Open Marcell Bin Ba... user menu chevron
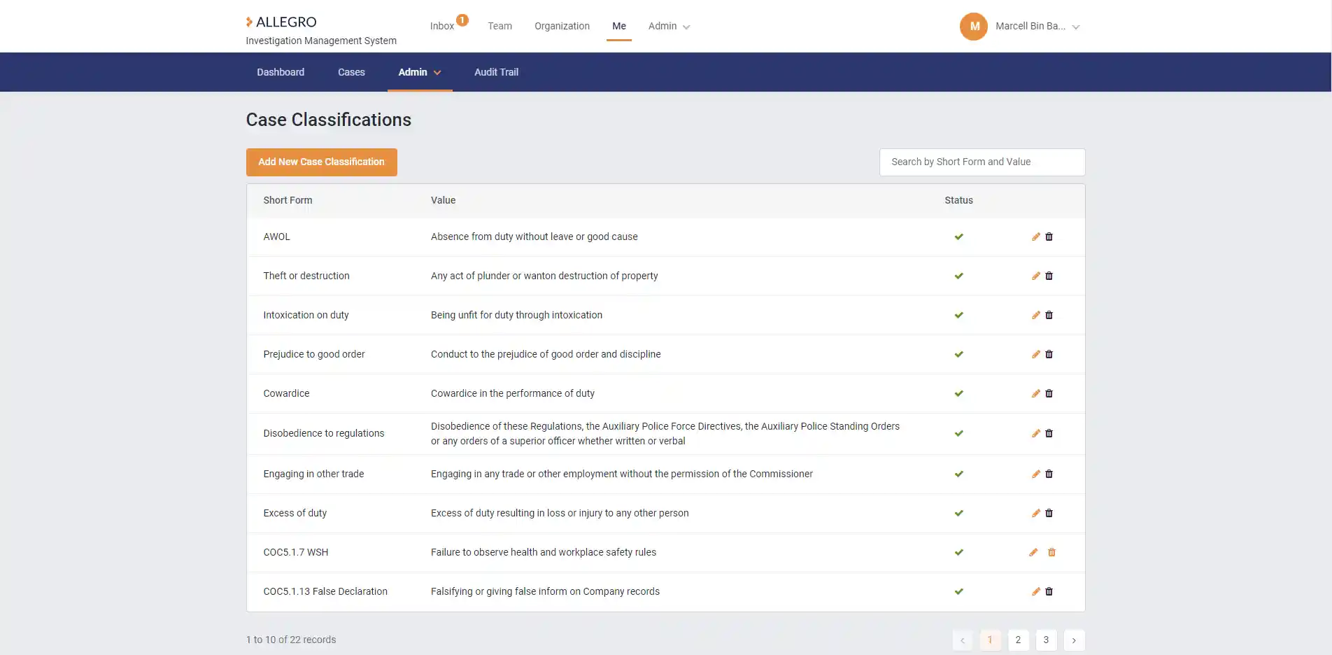1332x655 pixels. [1076, 27]
